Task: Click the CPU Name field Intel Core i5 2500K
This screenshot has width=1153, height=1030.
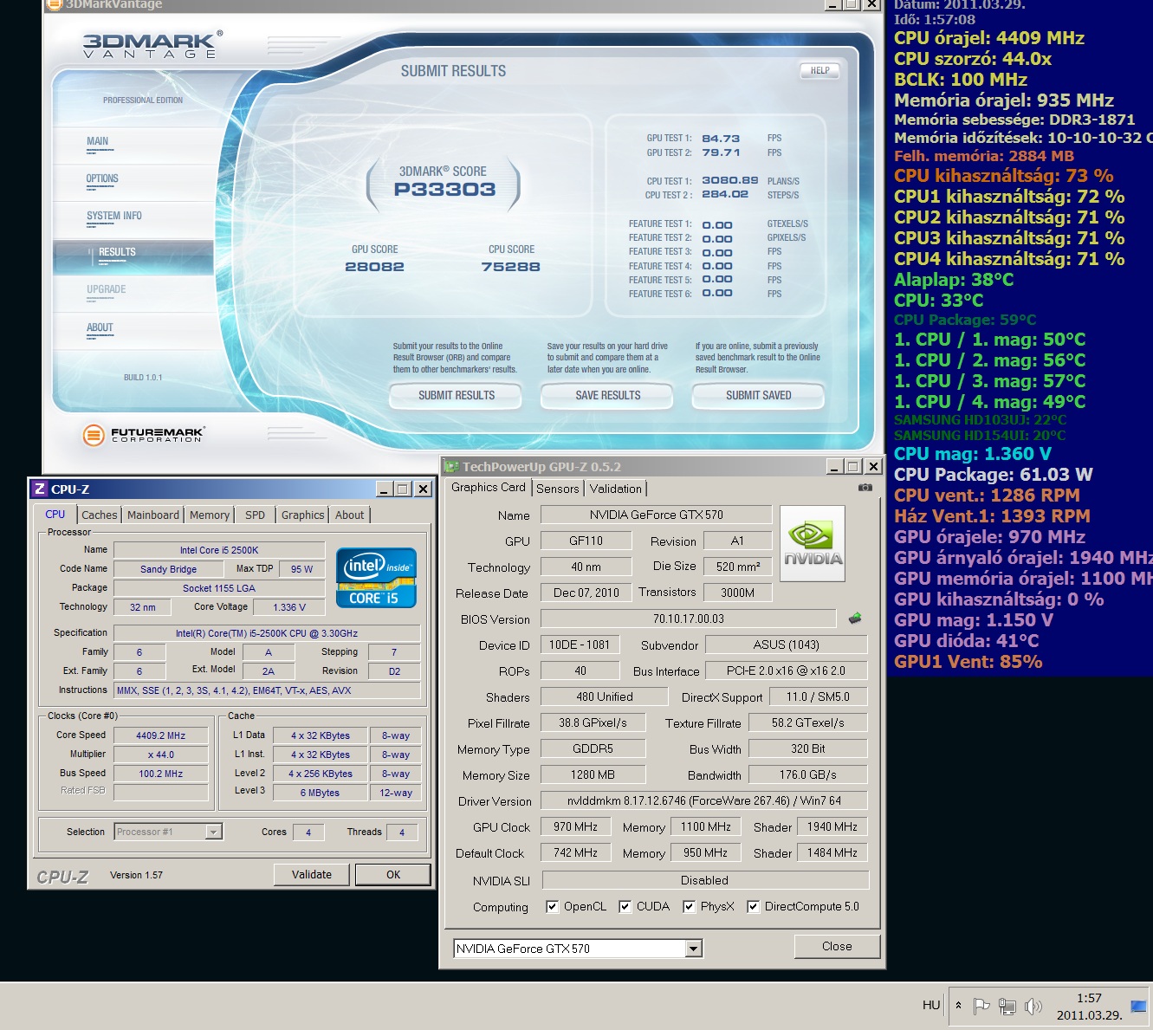Action: click(x=219, y=550)
